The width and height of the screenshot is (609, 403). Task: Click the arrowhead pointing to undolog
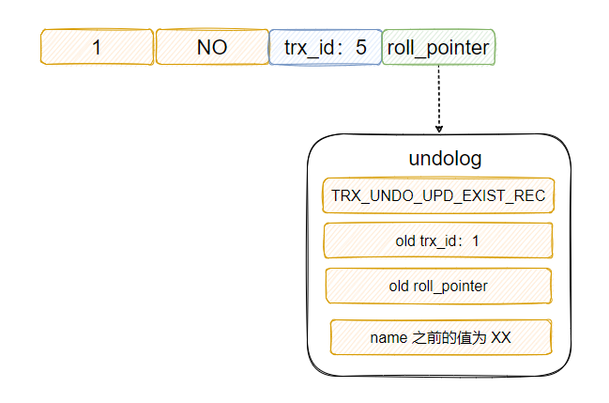point(438,128)
